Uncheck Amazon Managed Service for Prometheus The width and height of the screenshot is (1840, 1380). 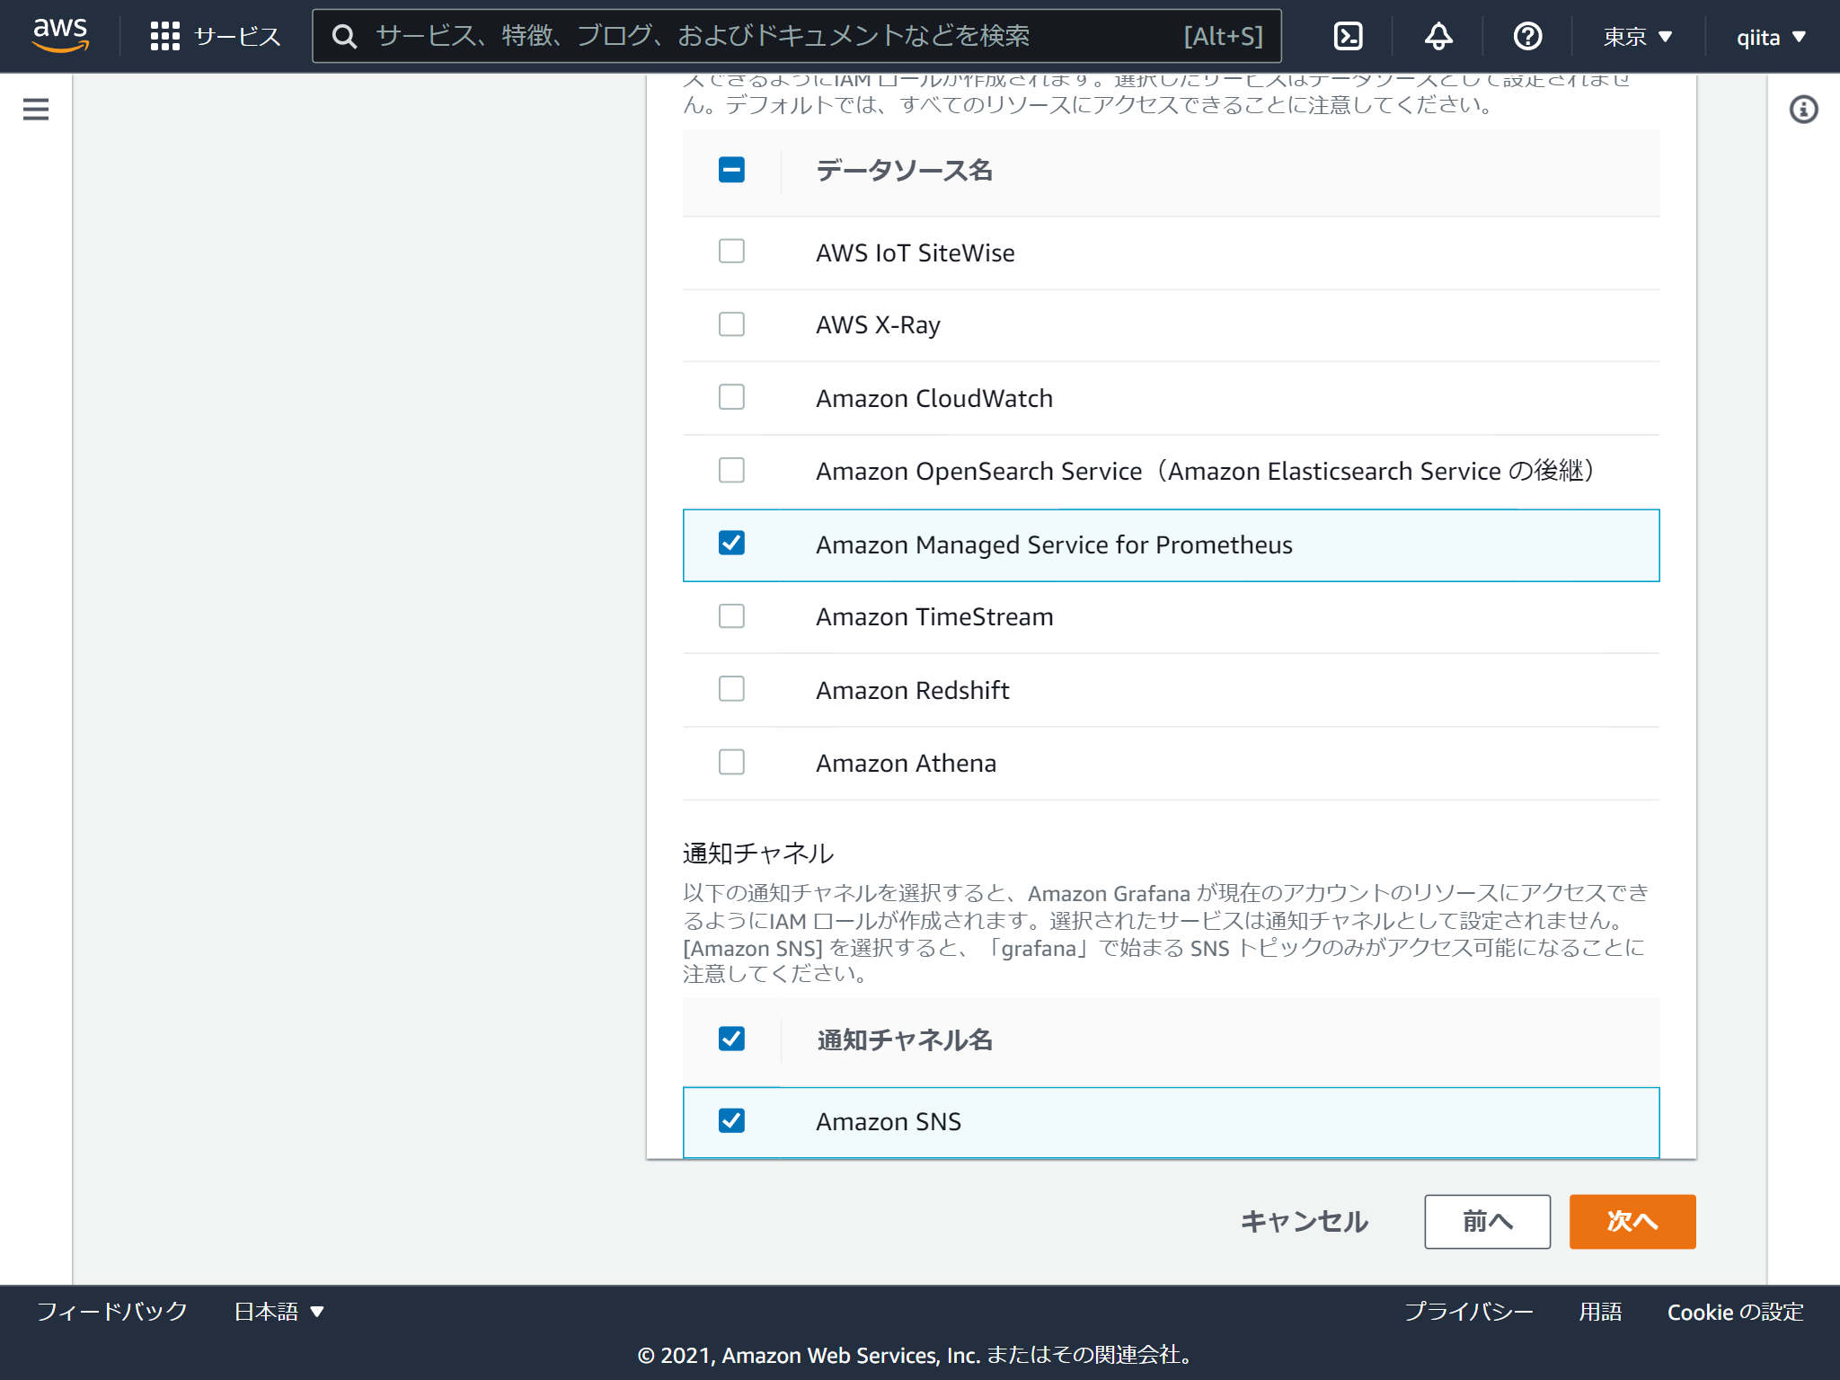(x=730, y=544)
